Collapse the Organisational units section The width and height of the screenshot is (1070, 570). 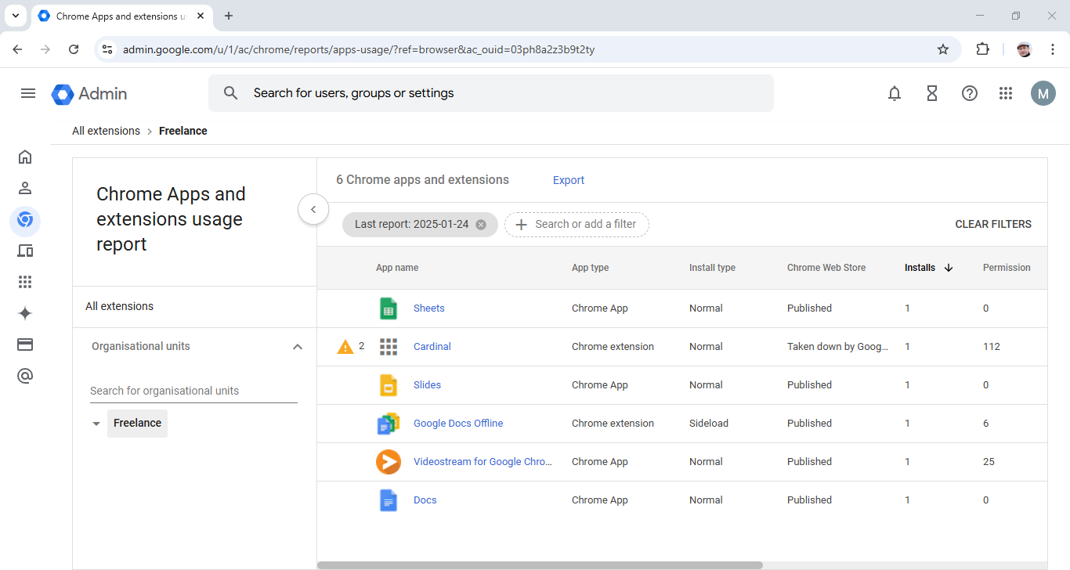point(298,347)
